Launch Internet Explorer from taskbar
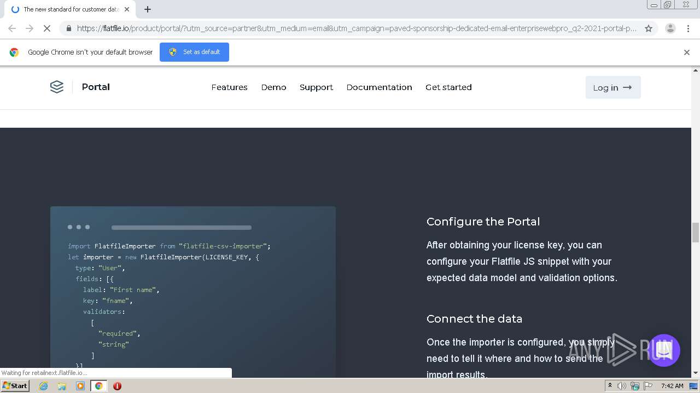This screenshot has width=700, height=393. [x=44, y=386]
